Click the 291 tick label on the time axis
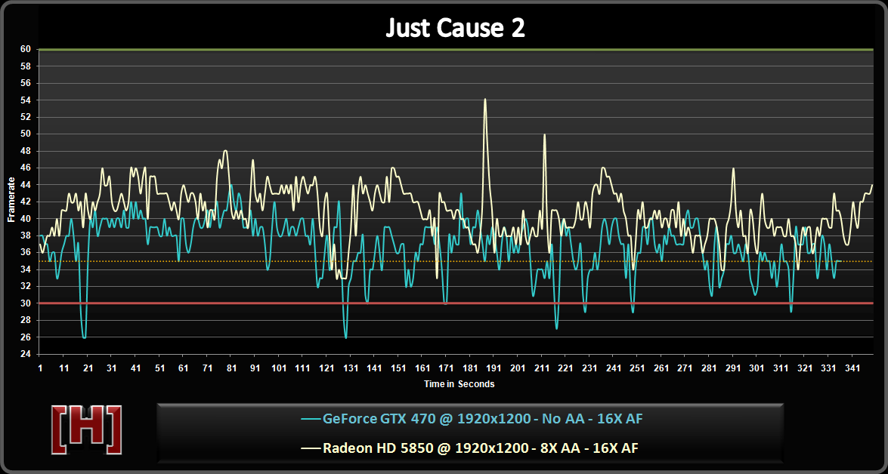 tap(733, 368)
